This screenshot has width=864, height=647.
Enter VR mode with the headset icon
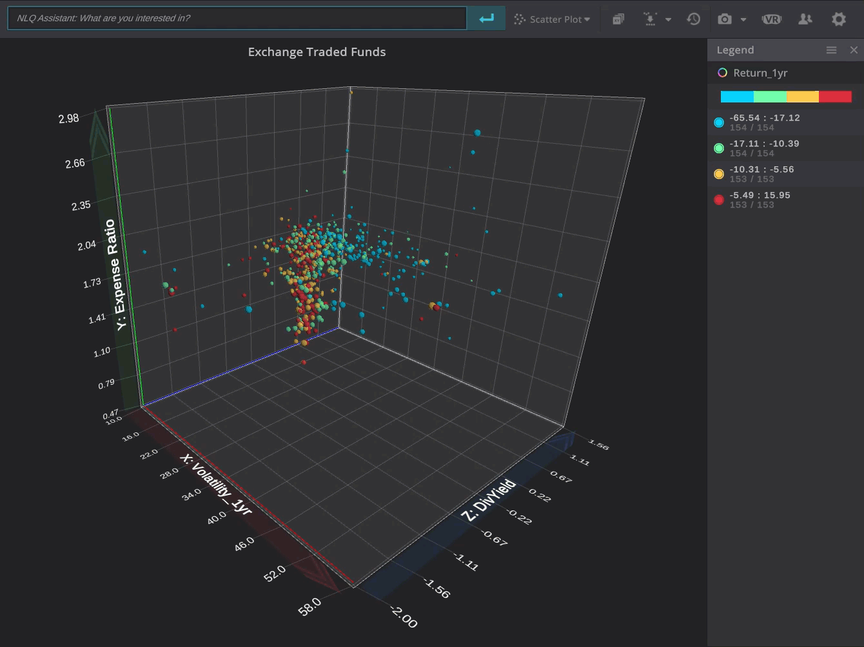[771, 19]
